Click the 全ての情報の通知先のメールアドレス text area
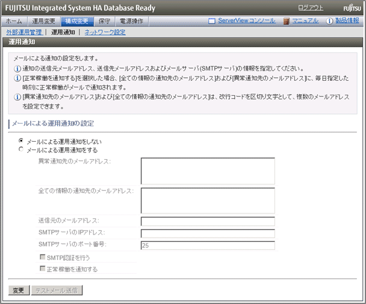The width and height of the screenshot is (366, 304). tap(208, 200)
